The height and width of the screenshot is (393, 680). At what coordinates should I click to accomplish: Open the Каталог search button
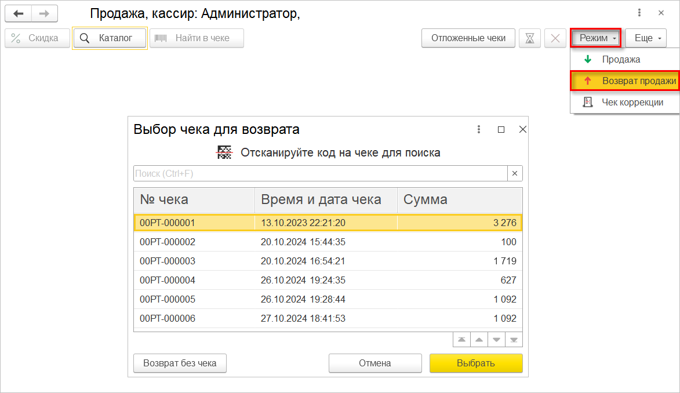110,38
